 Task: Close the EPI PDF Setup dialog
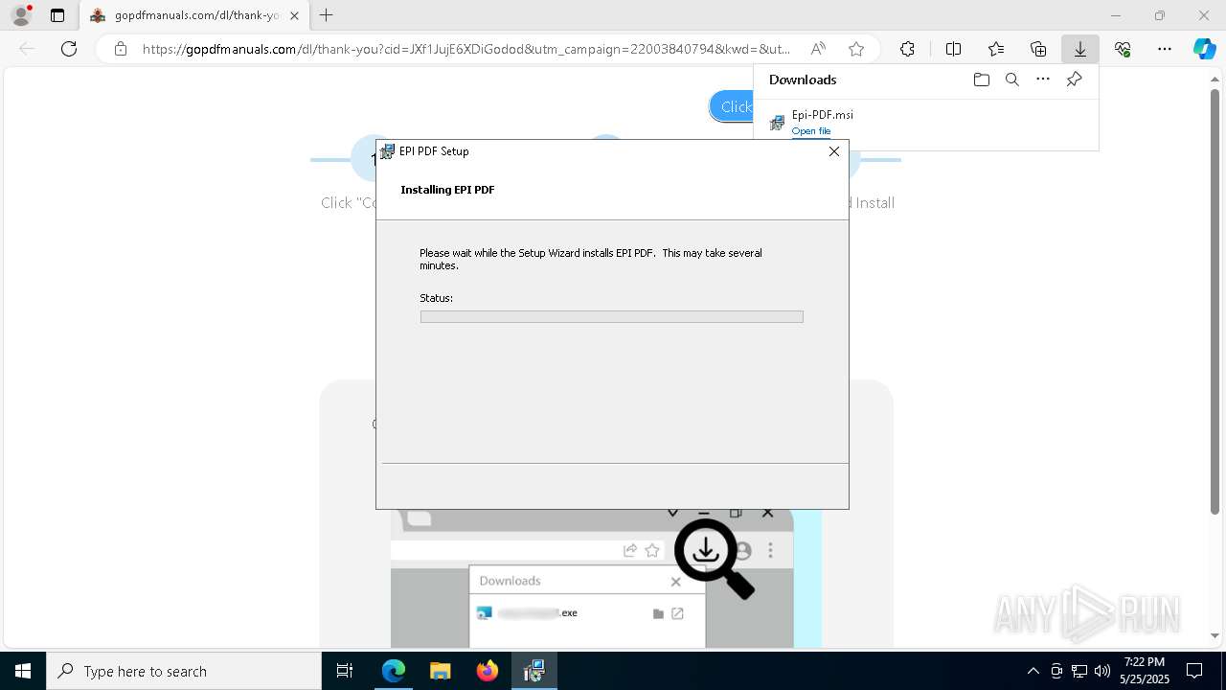(x=834, y=151)
